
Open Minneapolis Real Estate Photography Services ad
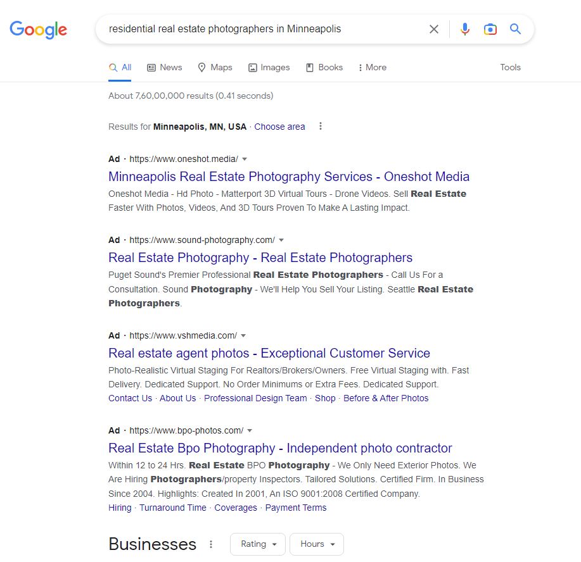tap(289, 177)
